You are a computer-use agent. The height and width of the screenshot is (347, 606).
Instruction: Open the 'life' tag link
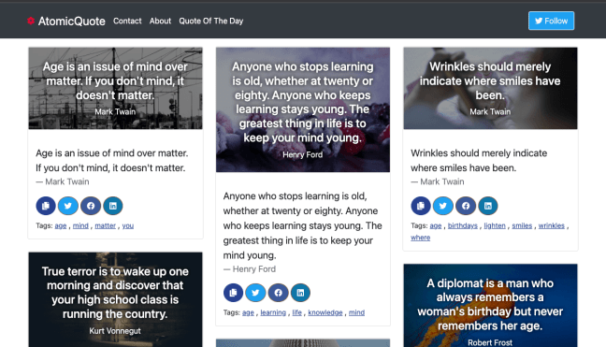(x=296, y=312)
